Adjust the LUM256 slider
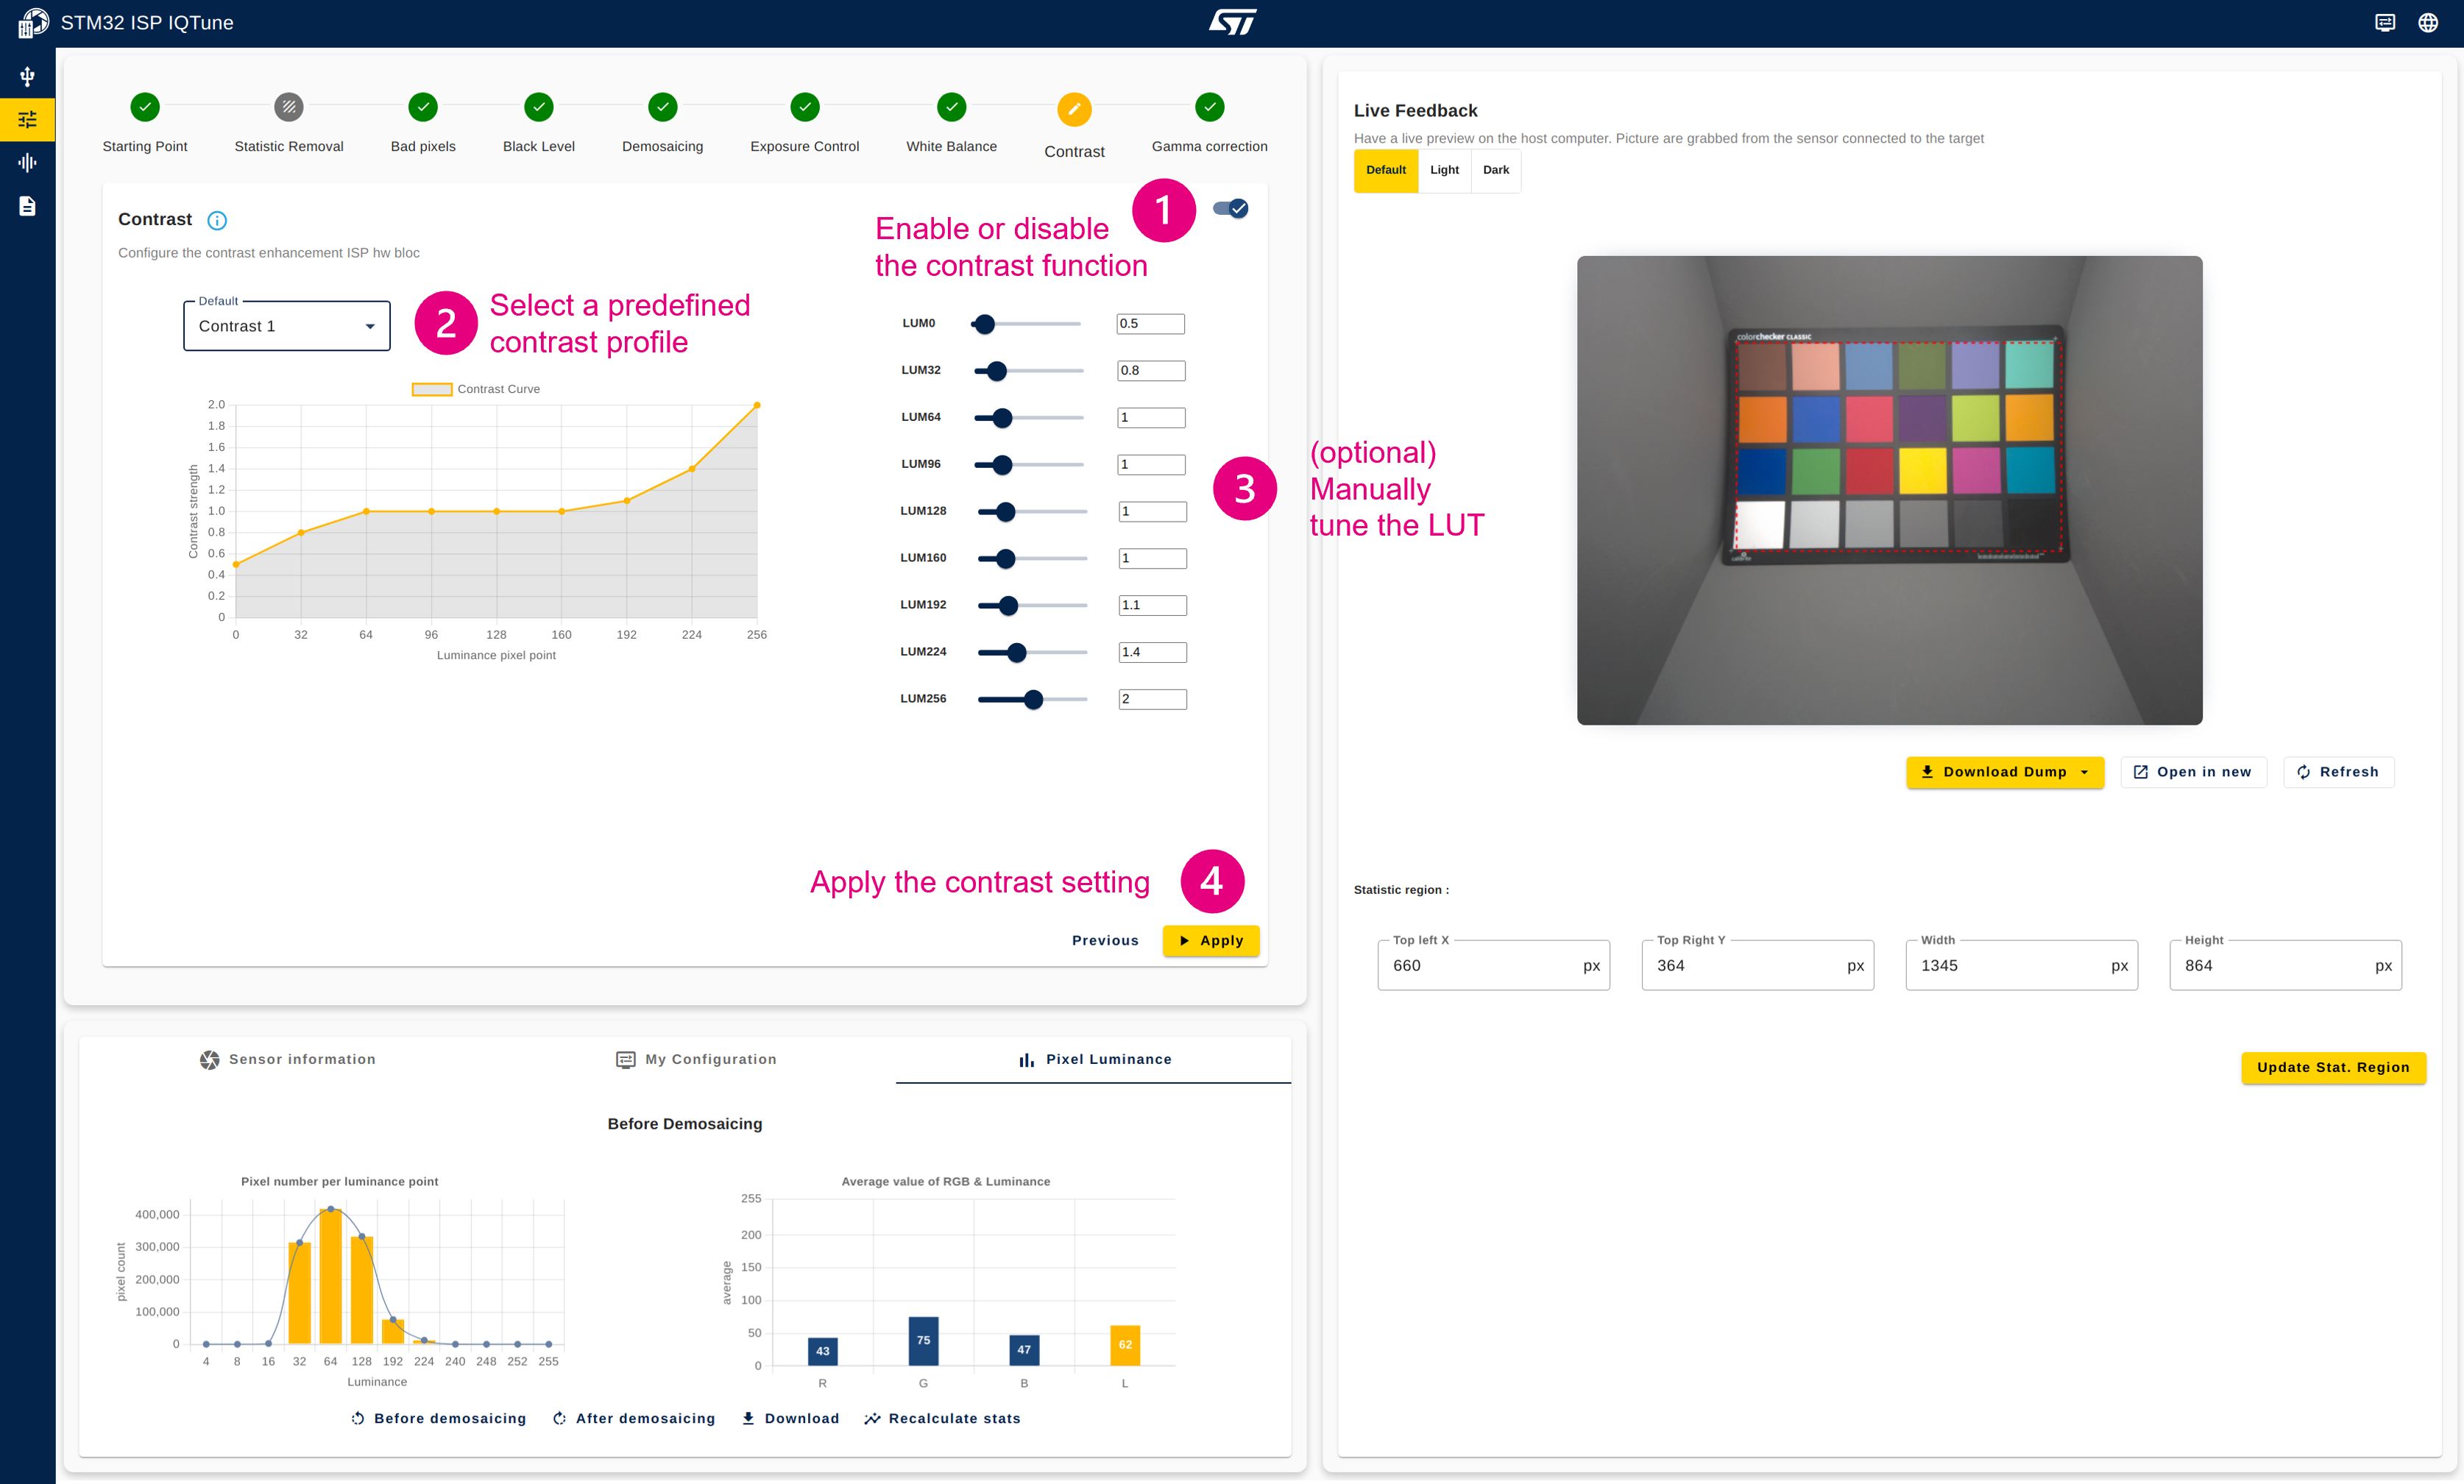Image resolution: width=2464 pixels, height=1484 pixels. [x=1032, y=700]
